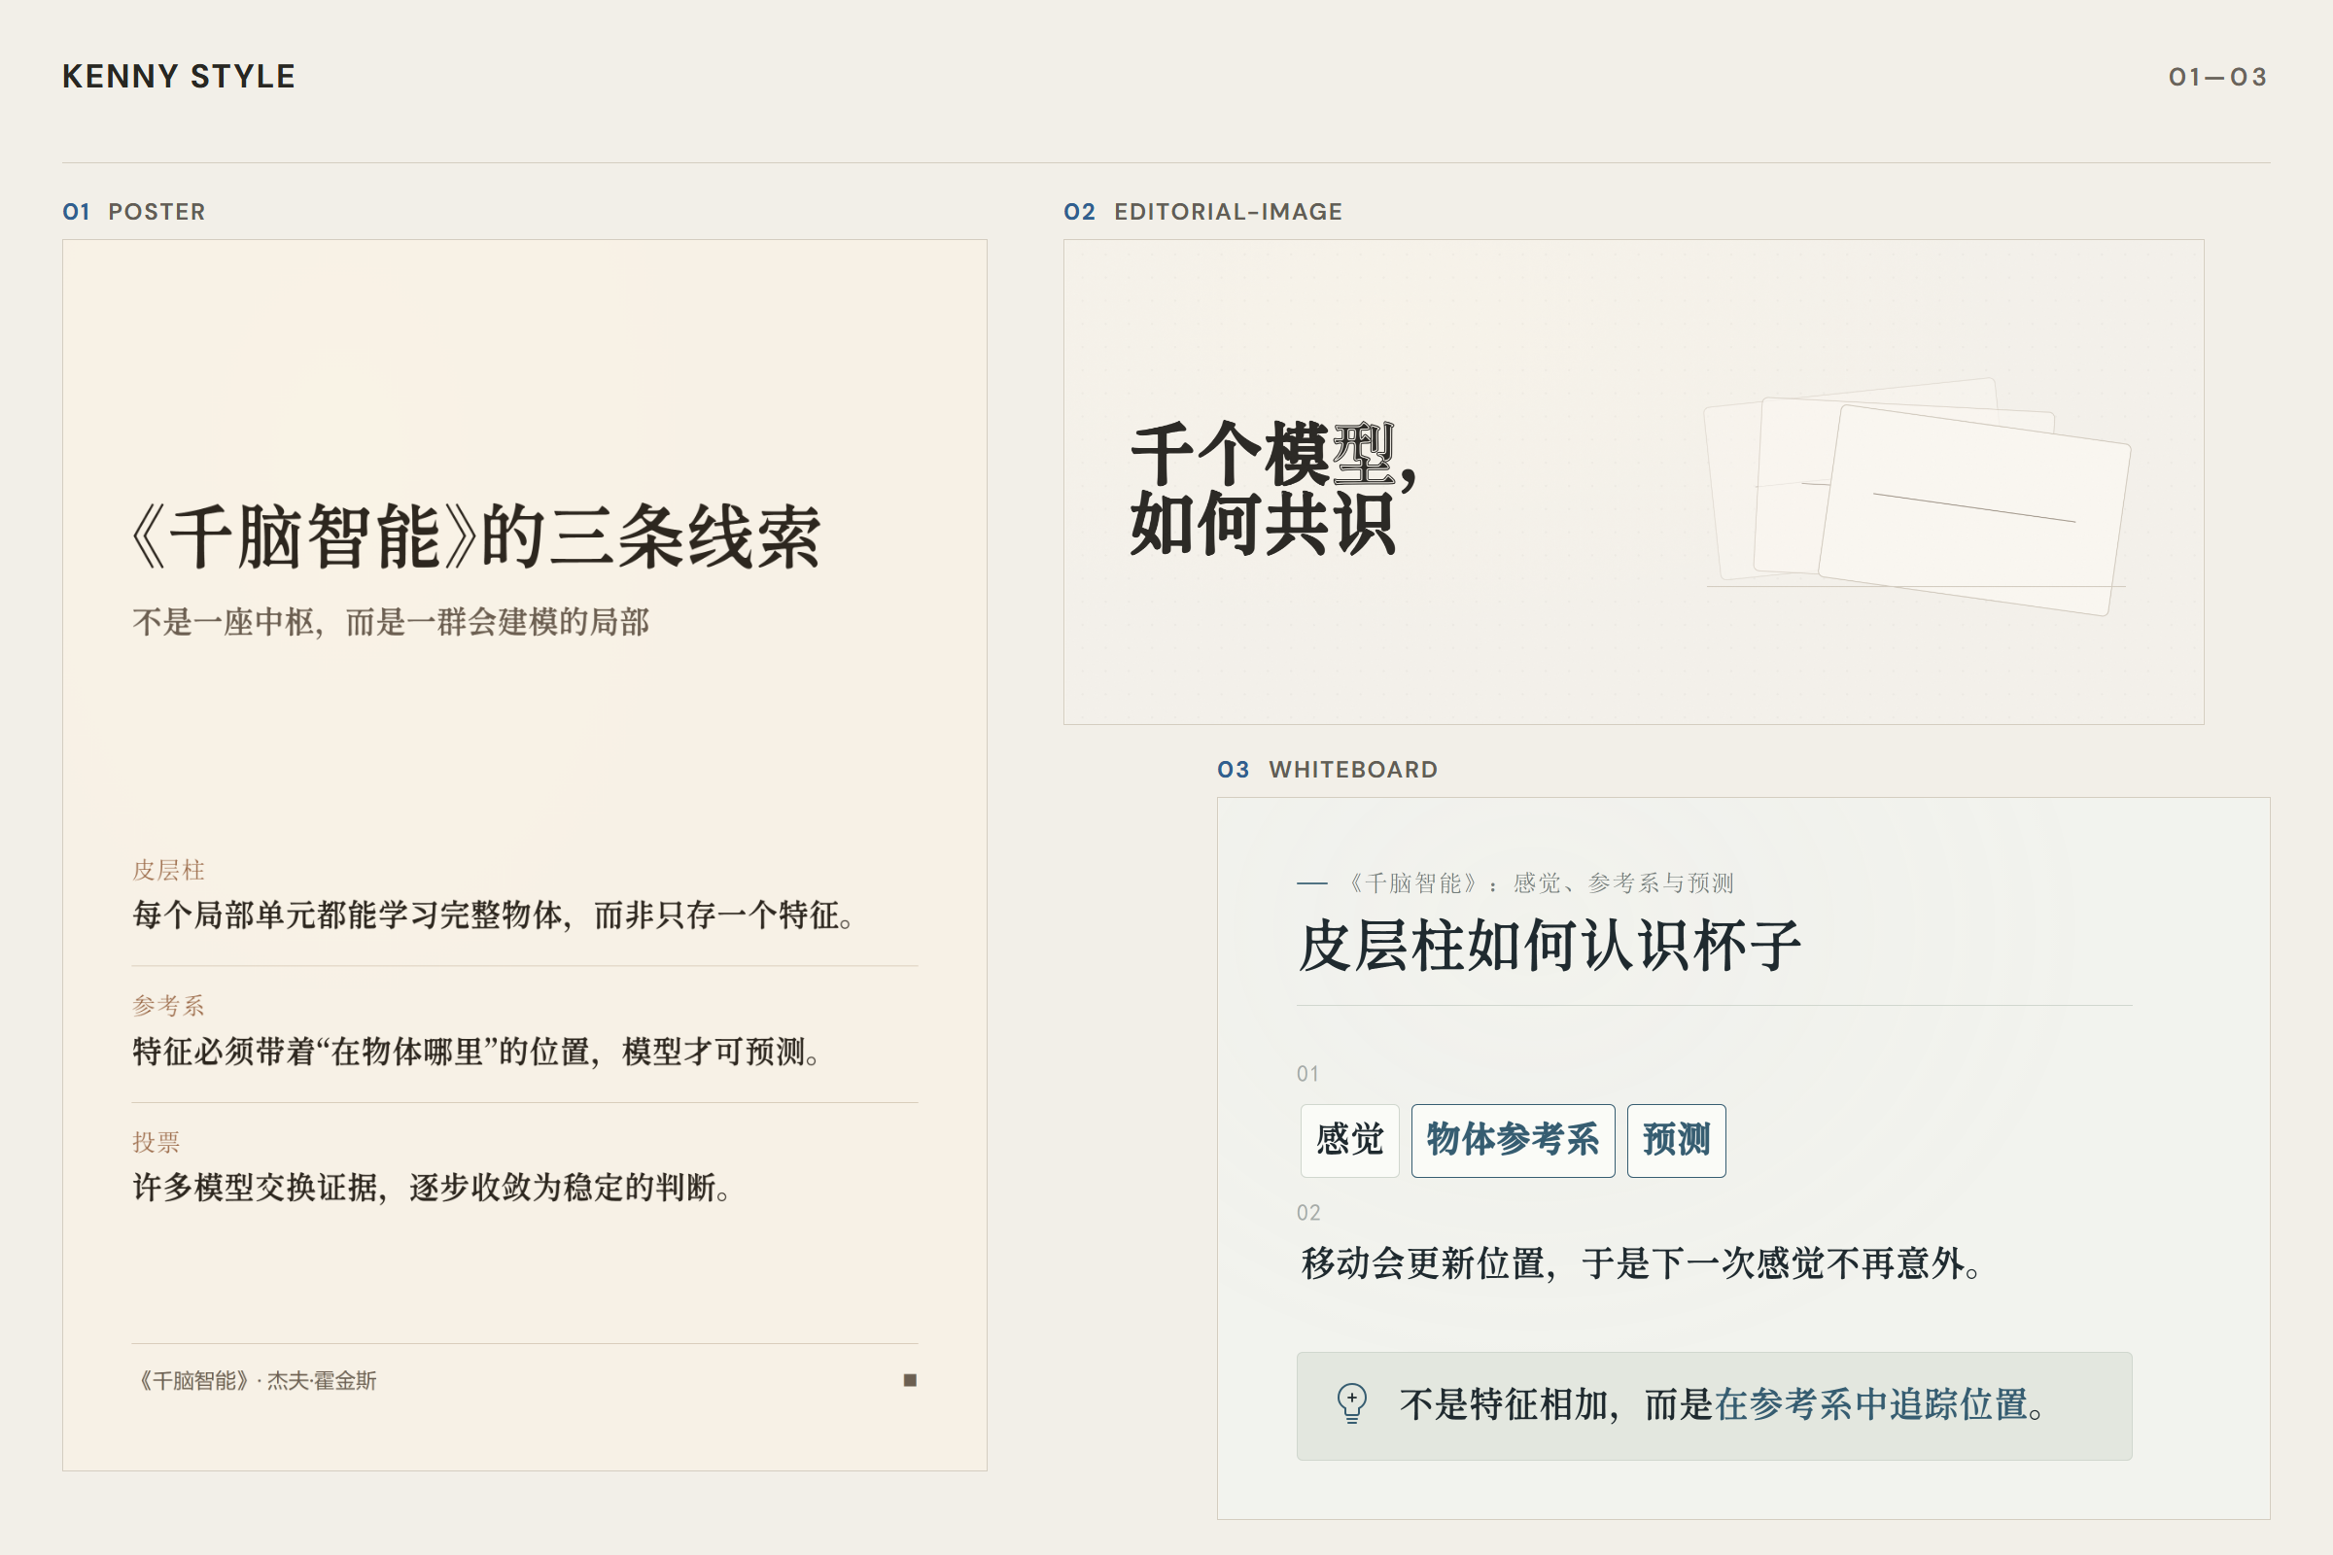Click the 03 WHITEBOARD section label
Viewport: 2333px width, 1555px height.
1327,770
